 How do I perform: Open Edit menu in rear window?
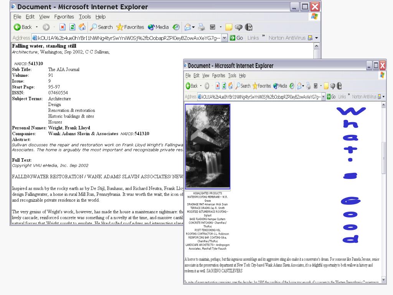click(30, 17)
